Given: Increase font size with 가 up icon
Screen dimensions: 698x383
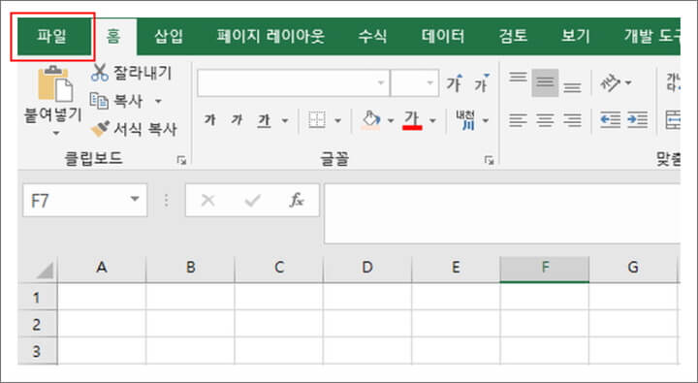Looking at the screenshot, I should [455, 82].
